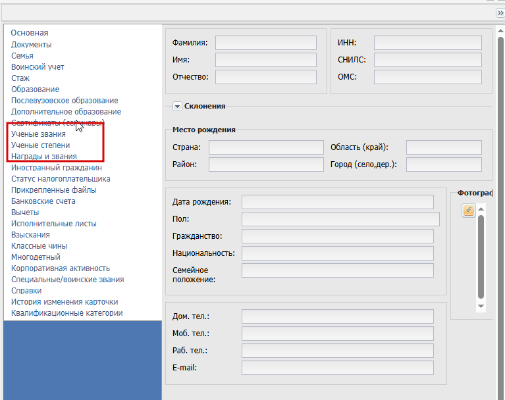Click the Область (край) field
Viewport: 505px width, 400px height.
point(444,147)
